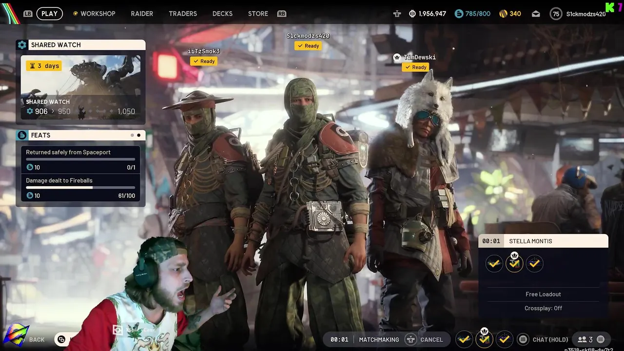Open the DECKS tab
Image resolution: width=624 pixels, height=351 pixels.
(222, 14)
